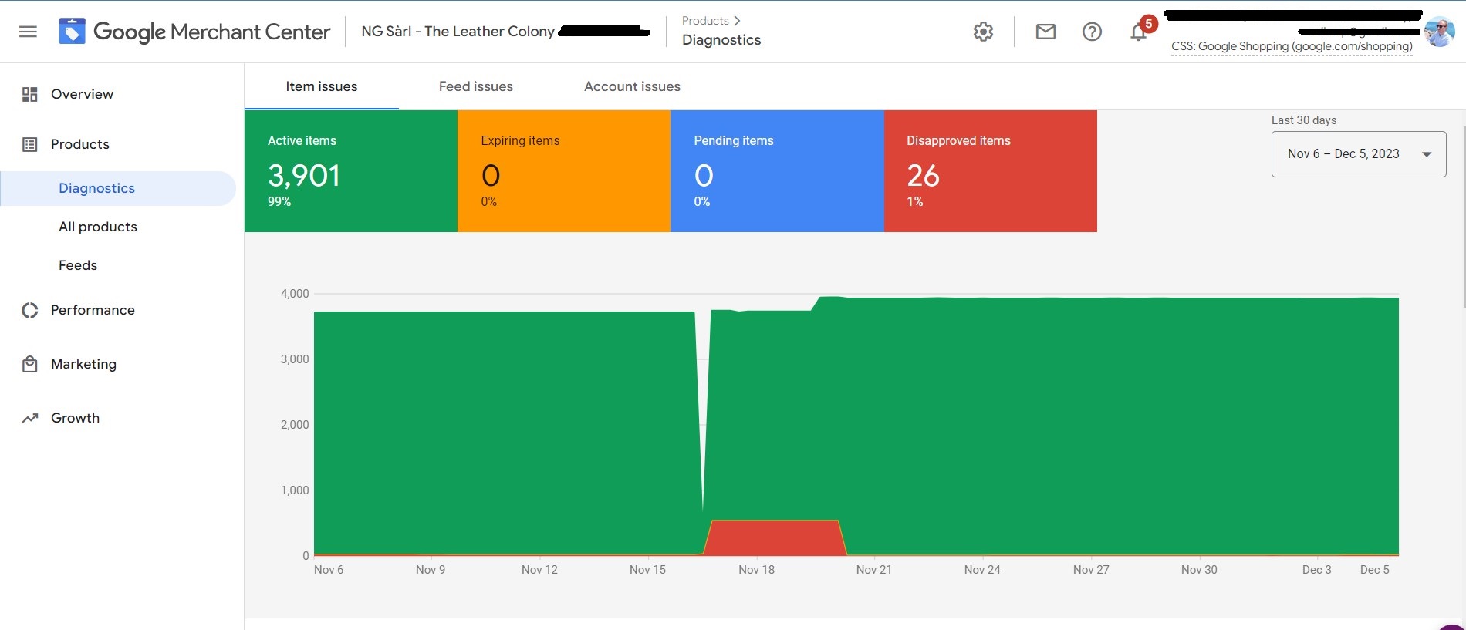Click the Google Merchant Center logo icon

point(73,32)
